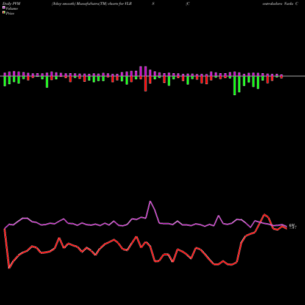Click the 'Volume' legend label

click(x=12, y=9)
